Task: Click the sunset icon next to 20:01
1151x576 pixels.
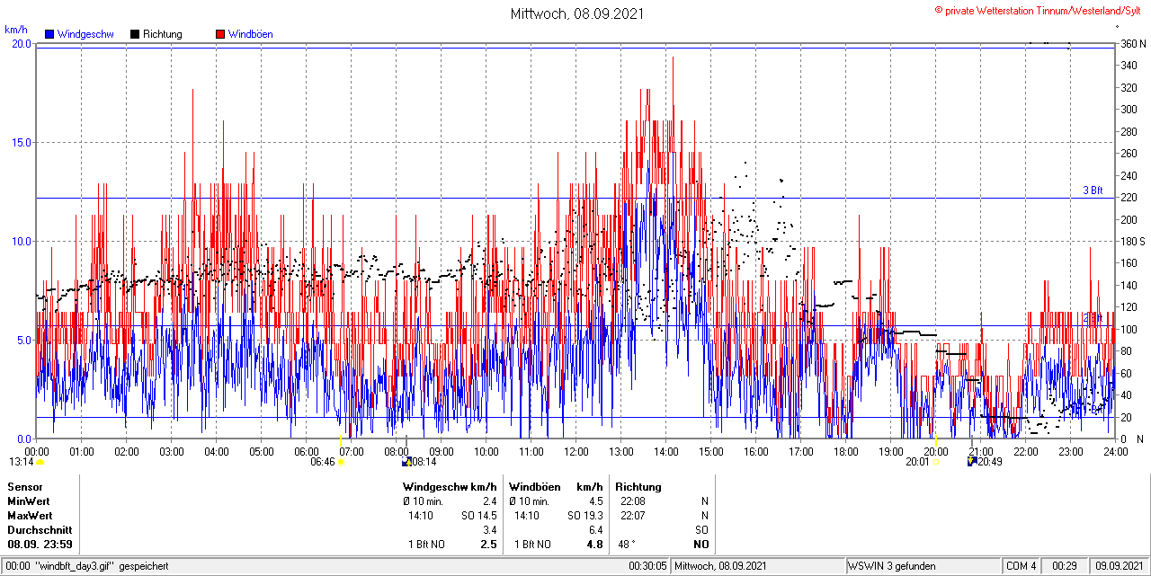Action: click(935, 462)
